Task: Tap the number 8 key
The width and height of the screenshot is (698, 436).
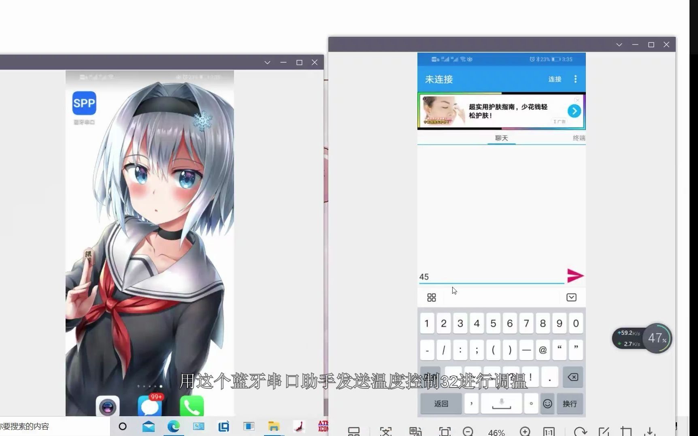Action: coord(543,323)
